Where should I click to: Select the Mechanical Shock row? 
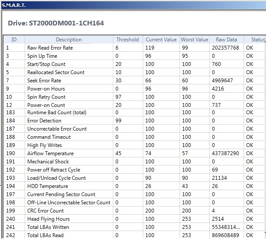[135, 162]
